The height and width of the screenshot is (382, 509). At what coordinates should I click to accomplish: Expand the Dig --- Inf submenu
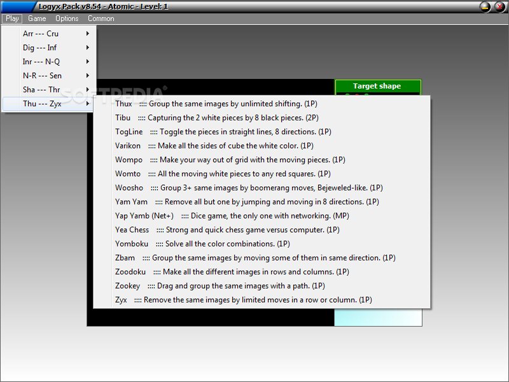click(48, 47)
